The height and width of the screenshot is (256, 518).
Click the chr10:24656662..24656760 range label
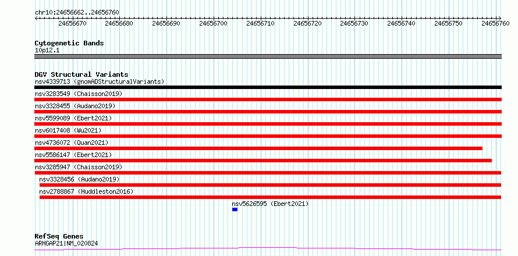77,13
